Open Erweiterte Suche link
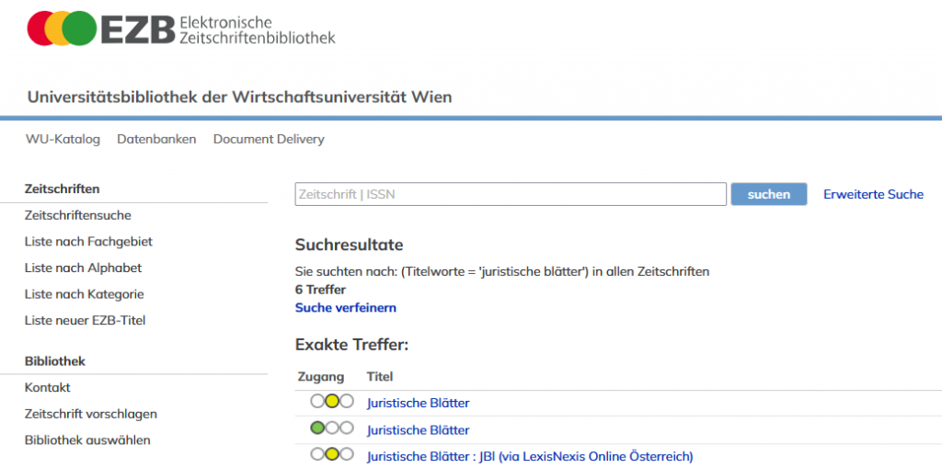This screenshot has width=942, height=468. click(x=874, y=195)
